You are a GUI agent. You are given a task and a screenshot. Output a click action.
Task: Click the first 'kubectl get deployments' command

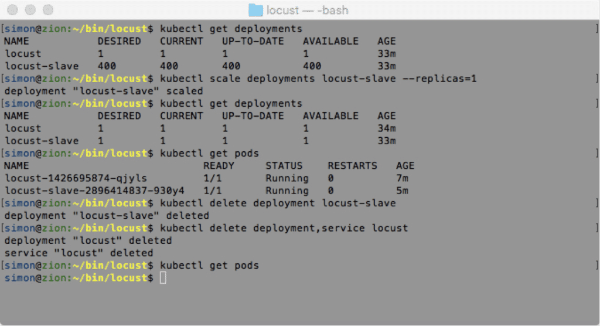pyautogui.click(x=231, y=29)
